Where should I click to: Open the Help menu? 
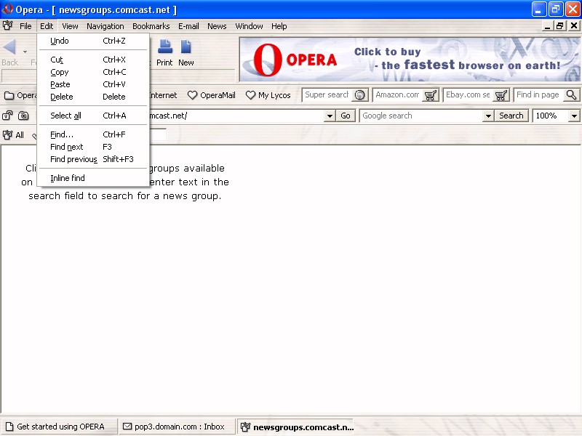click(279, 26)
